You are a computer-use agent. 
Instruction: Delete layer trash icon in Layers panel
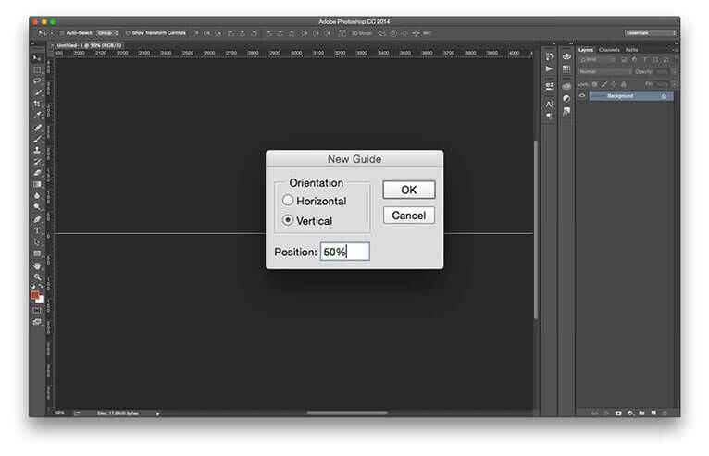tap(665, 413)
